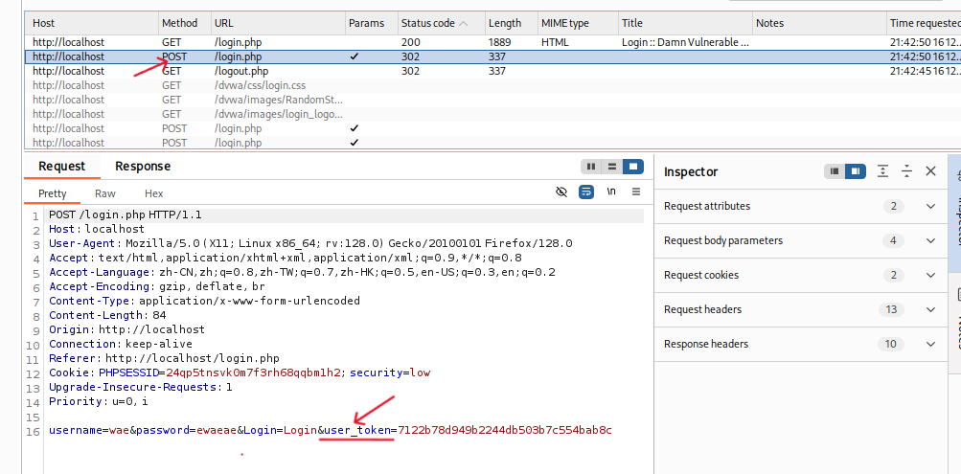The image size is (961, 474).
Task: Click the Request body parameters count badge 4
Action: (893, 240)
